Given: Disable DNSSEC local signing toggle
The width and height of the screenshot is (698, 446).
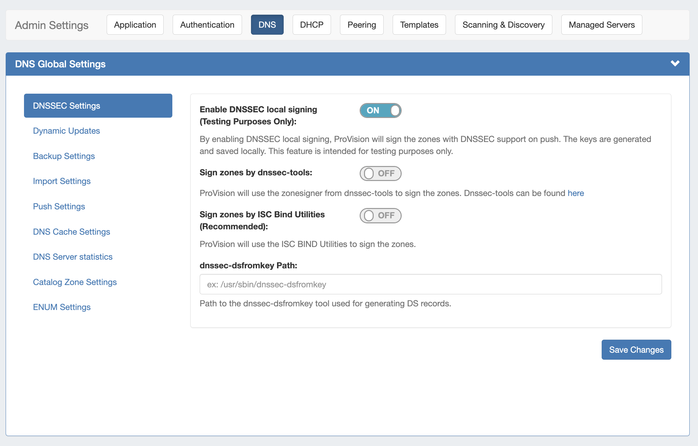Looking at the screenshot, I should pyautogui.click(x=380, y=110).
